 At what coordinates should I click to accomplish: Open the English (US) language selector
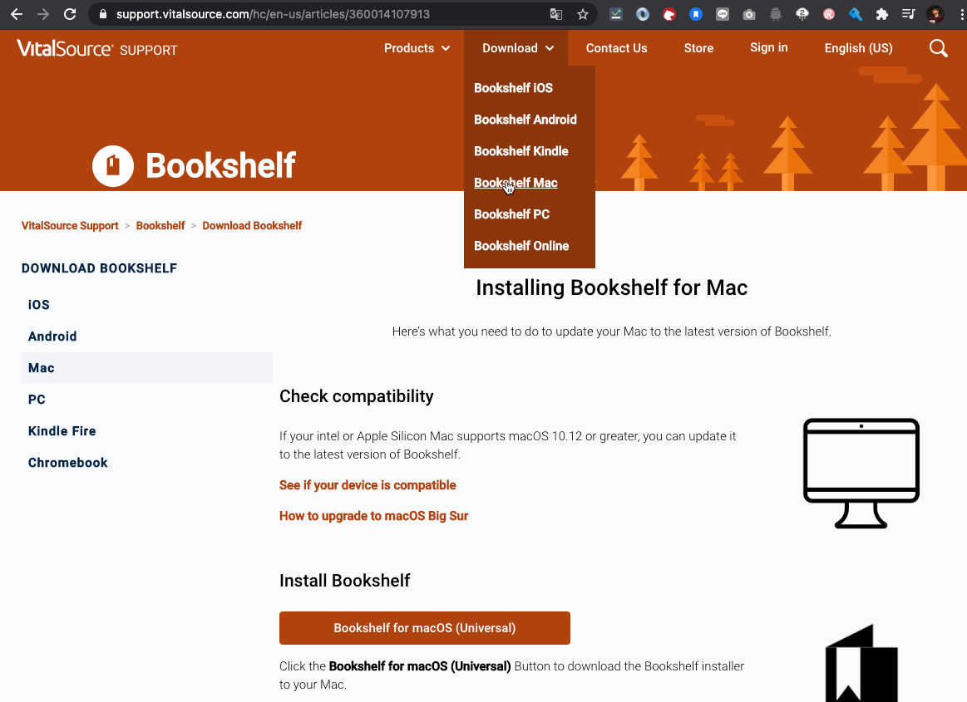(x=858, y=48)
